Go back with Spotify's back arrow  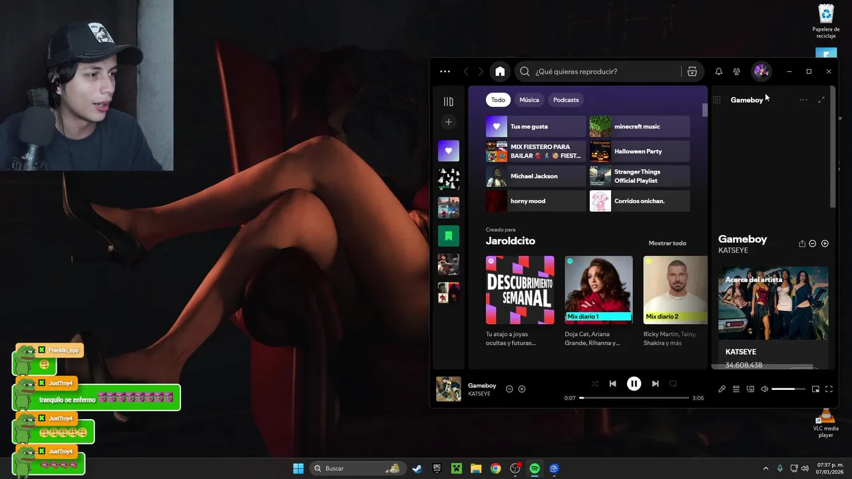pyautogui.click(x=466, y=71)
